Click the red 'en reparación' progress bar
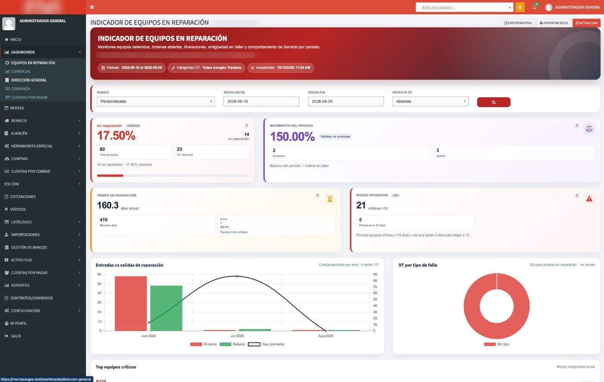This screenshot has height=382, width=604. pyautogui.click(x=110, y=175)
